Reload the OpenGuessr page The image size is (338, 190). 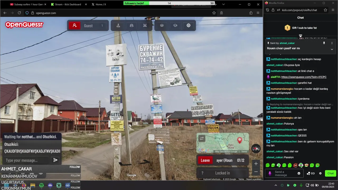pyautogui.click(x=19, y=13)
